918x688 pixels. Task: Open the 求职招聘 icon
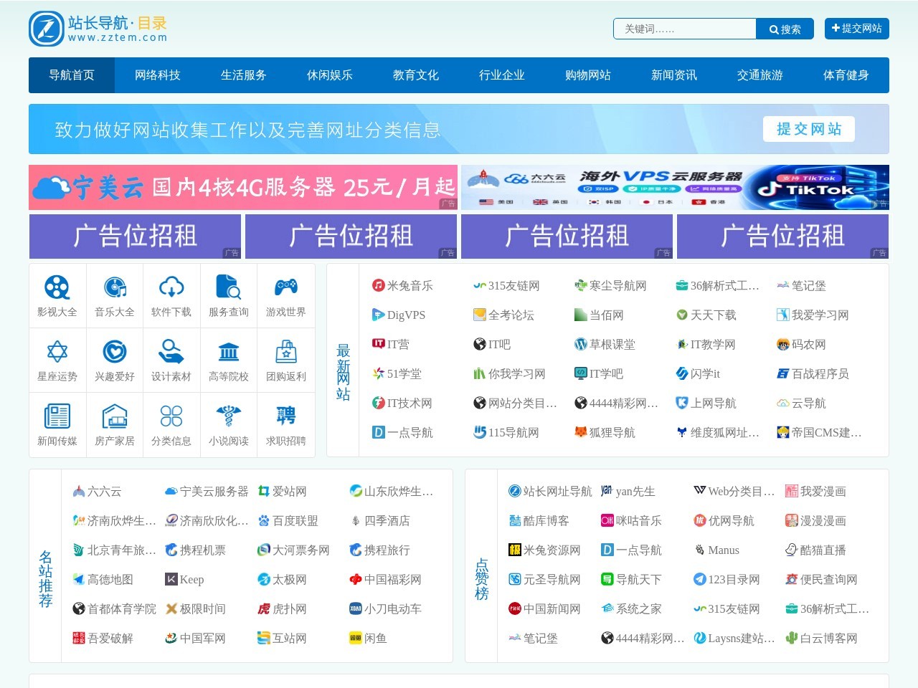point(286,416)
